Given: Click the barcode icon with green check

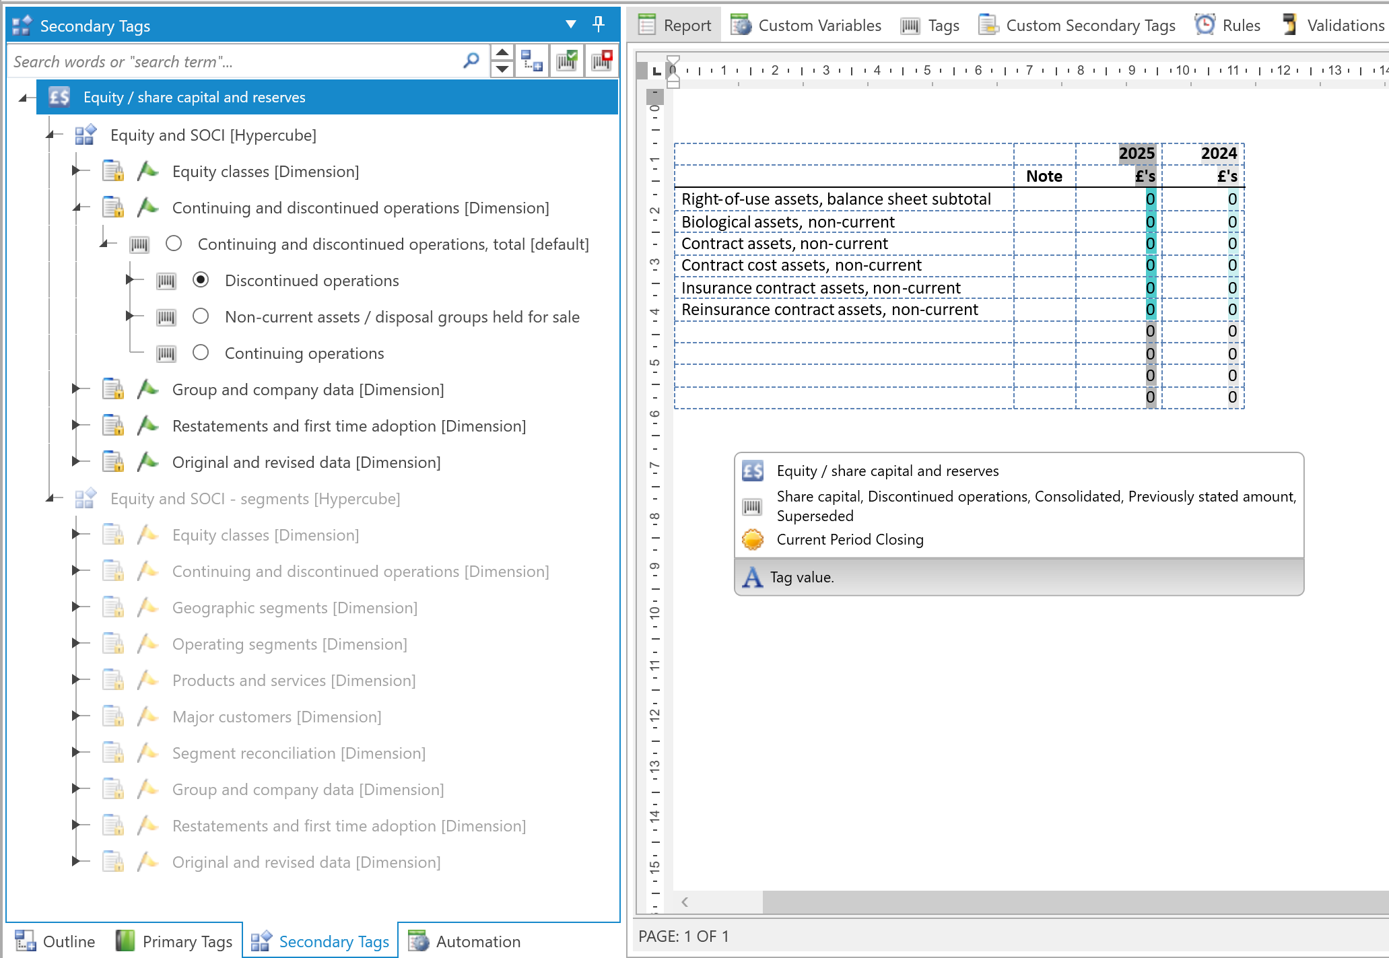Looking at the screenshot, I should tap(566, 61).
